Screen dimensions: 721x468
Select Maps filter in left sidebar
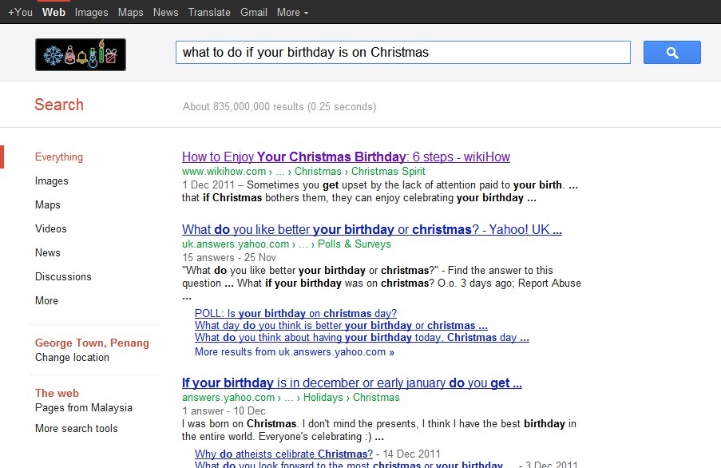pos(48,205)
